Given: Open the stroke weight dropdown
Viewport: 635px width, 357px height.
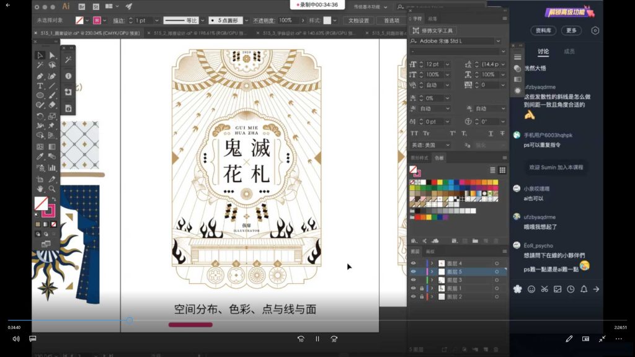Looking at the screenshot, I should point(157,20).
